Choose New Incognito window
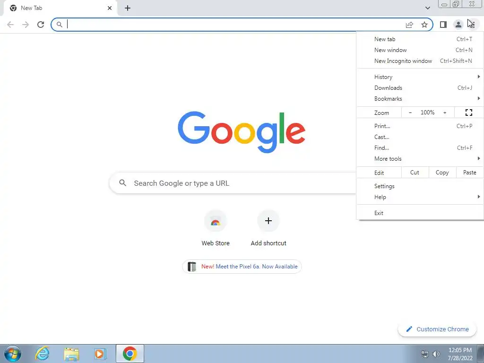Viewport: 484px width, 363px height. [420, 61]
